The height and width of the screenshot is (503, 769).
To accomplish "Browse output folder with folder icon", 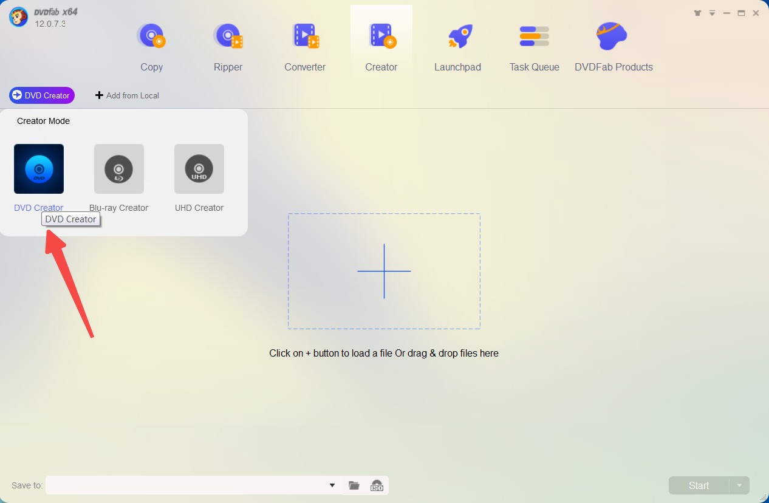I will click(354, 485).
